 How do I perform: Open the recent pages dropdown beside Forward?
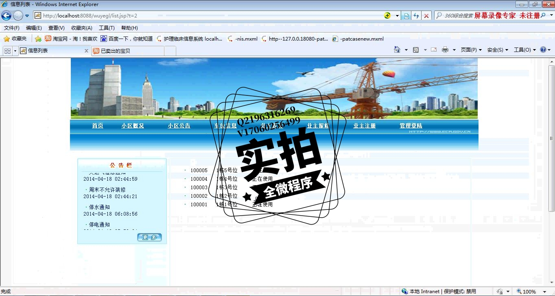27,16
